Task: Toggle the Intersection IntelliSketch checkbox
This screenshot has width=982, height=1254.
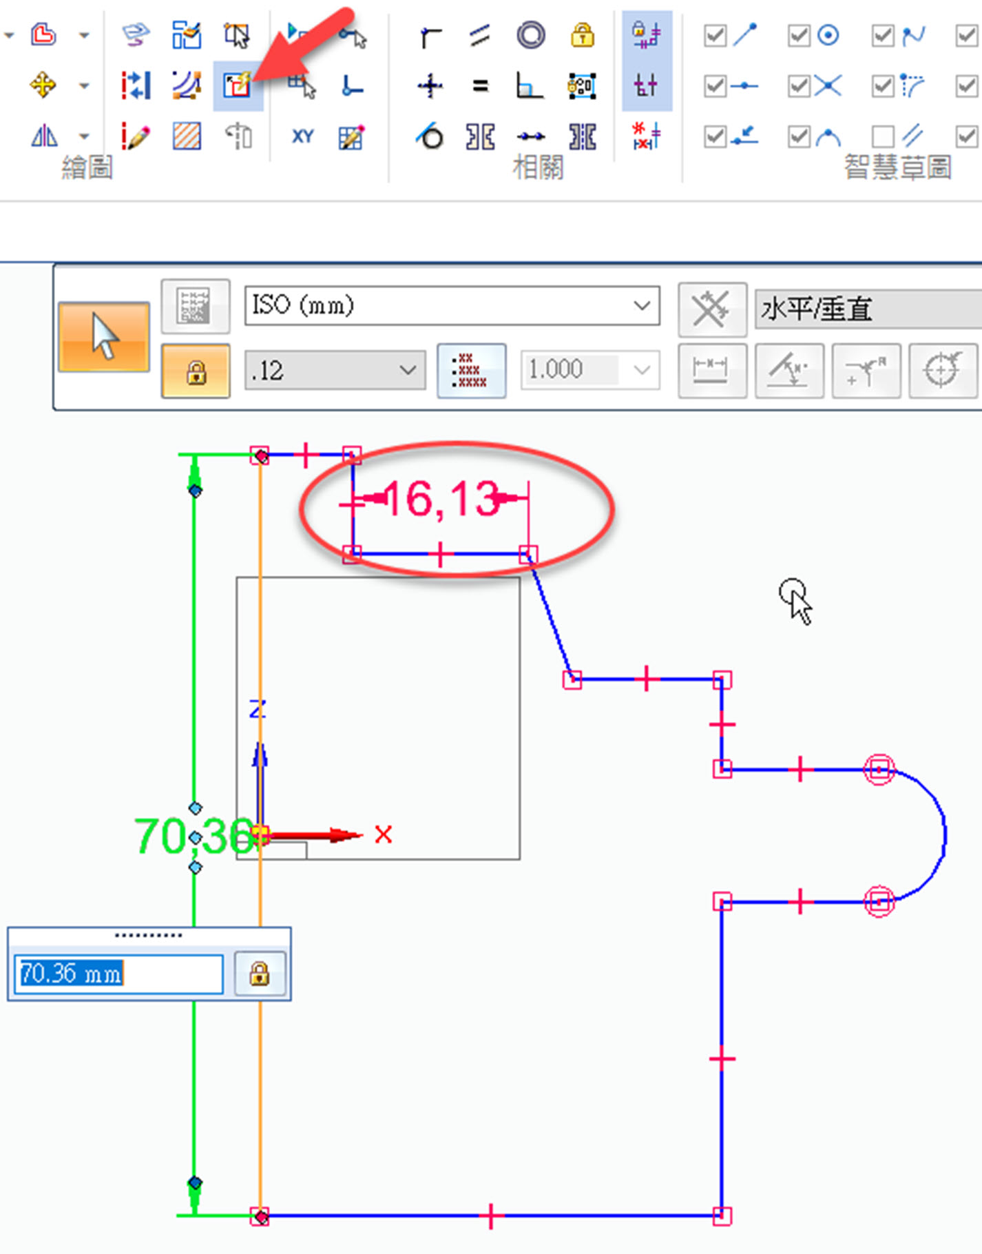Action: tap(799, 86)
